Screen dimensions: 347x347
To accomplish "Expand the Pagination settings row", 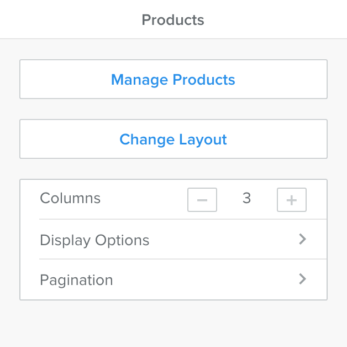I will point(173,279).
